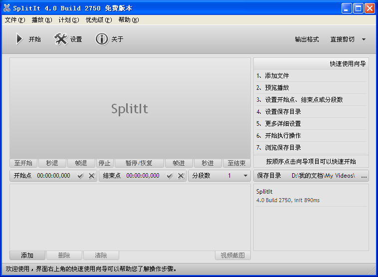Click the status bar welcome message

[91, 269]
